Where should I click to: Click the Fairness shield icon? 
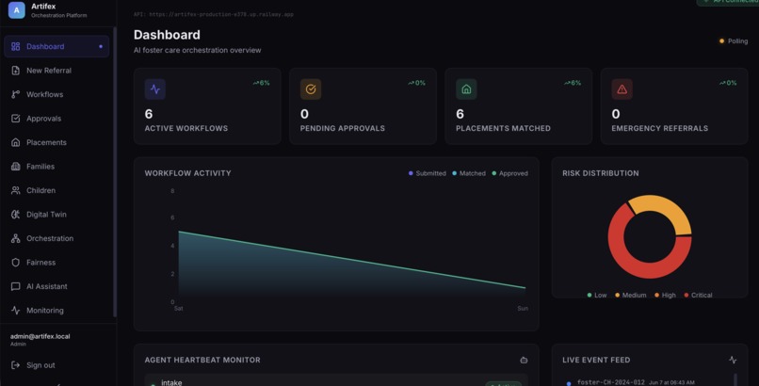(15, 262)
